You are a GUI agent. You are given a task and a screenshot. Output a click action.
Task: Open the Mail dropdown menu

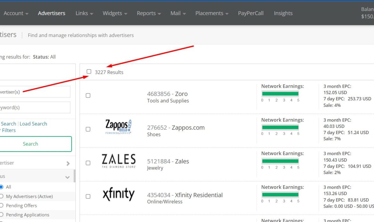[x=178, y=13]
